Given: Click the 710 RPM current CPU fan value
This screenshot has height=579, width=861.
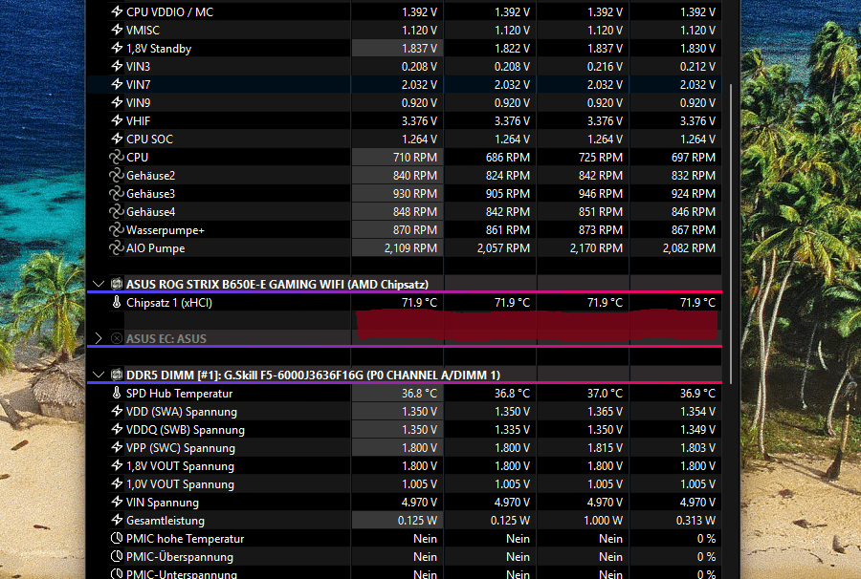Looking at the screenshot, I should click(414, 158).
